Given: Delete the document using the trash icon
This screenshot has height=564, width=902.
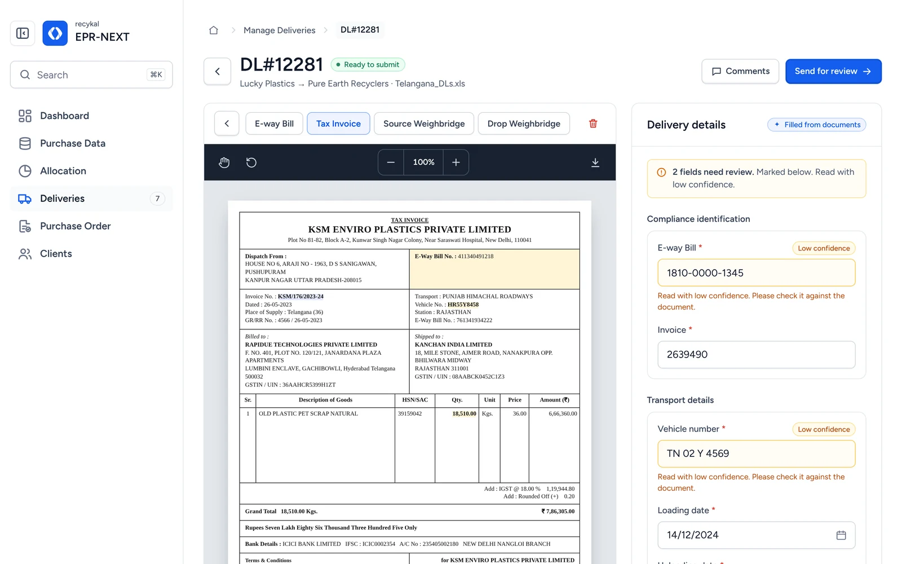Looking at the screenshot, I should (593, 124).
